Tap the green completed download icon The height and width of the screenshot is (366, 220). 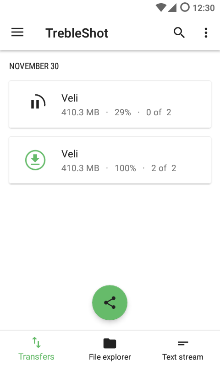point(35,160)
